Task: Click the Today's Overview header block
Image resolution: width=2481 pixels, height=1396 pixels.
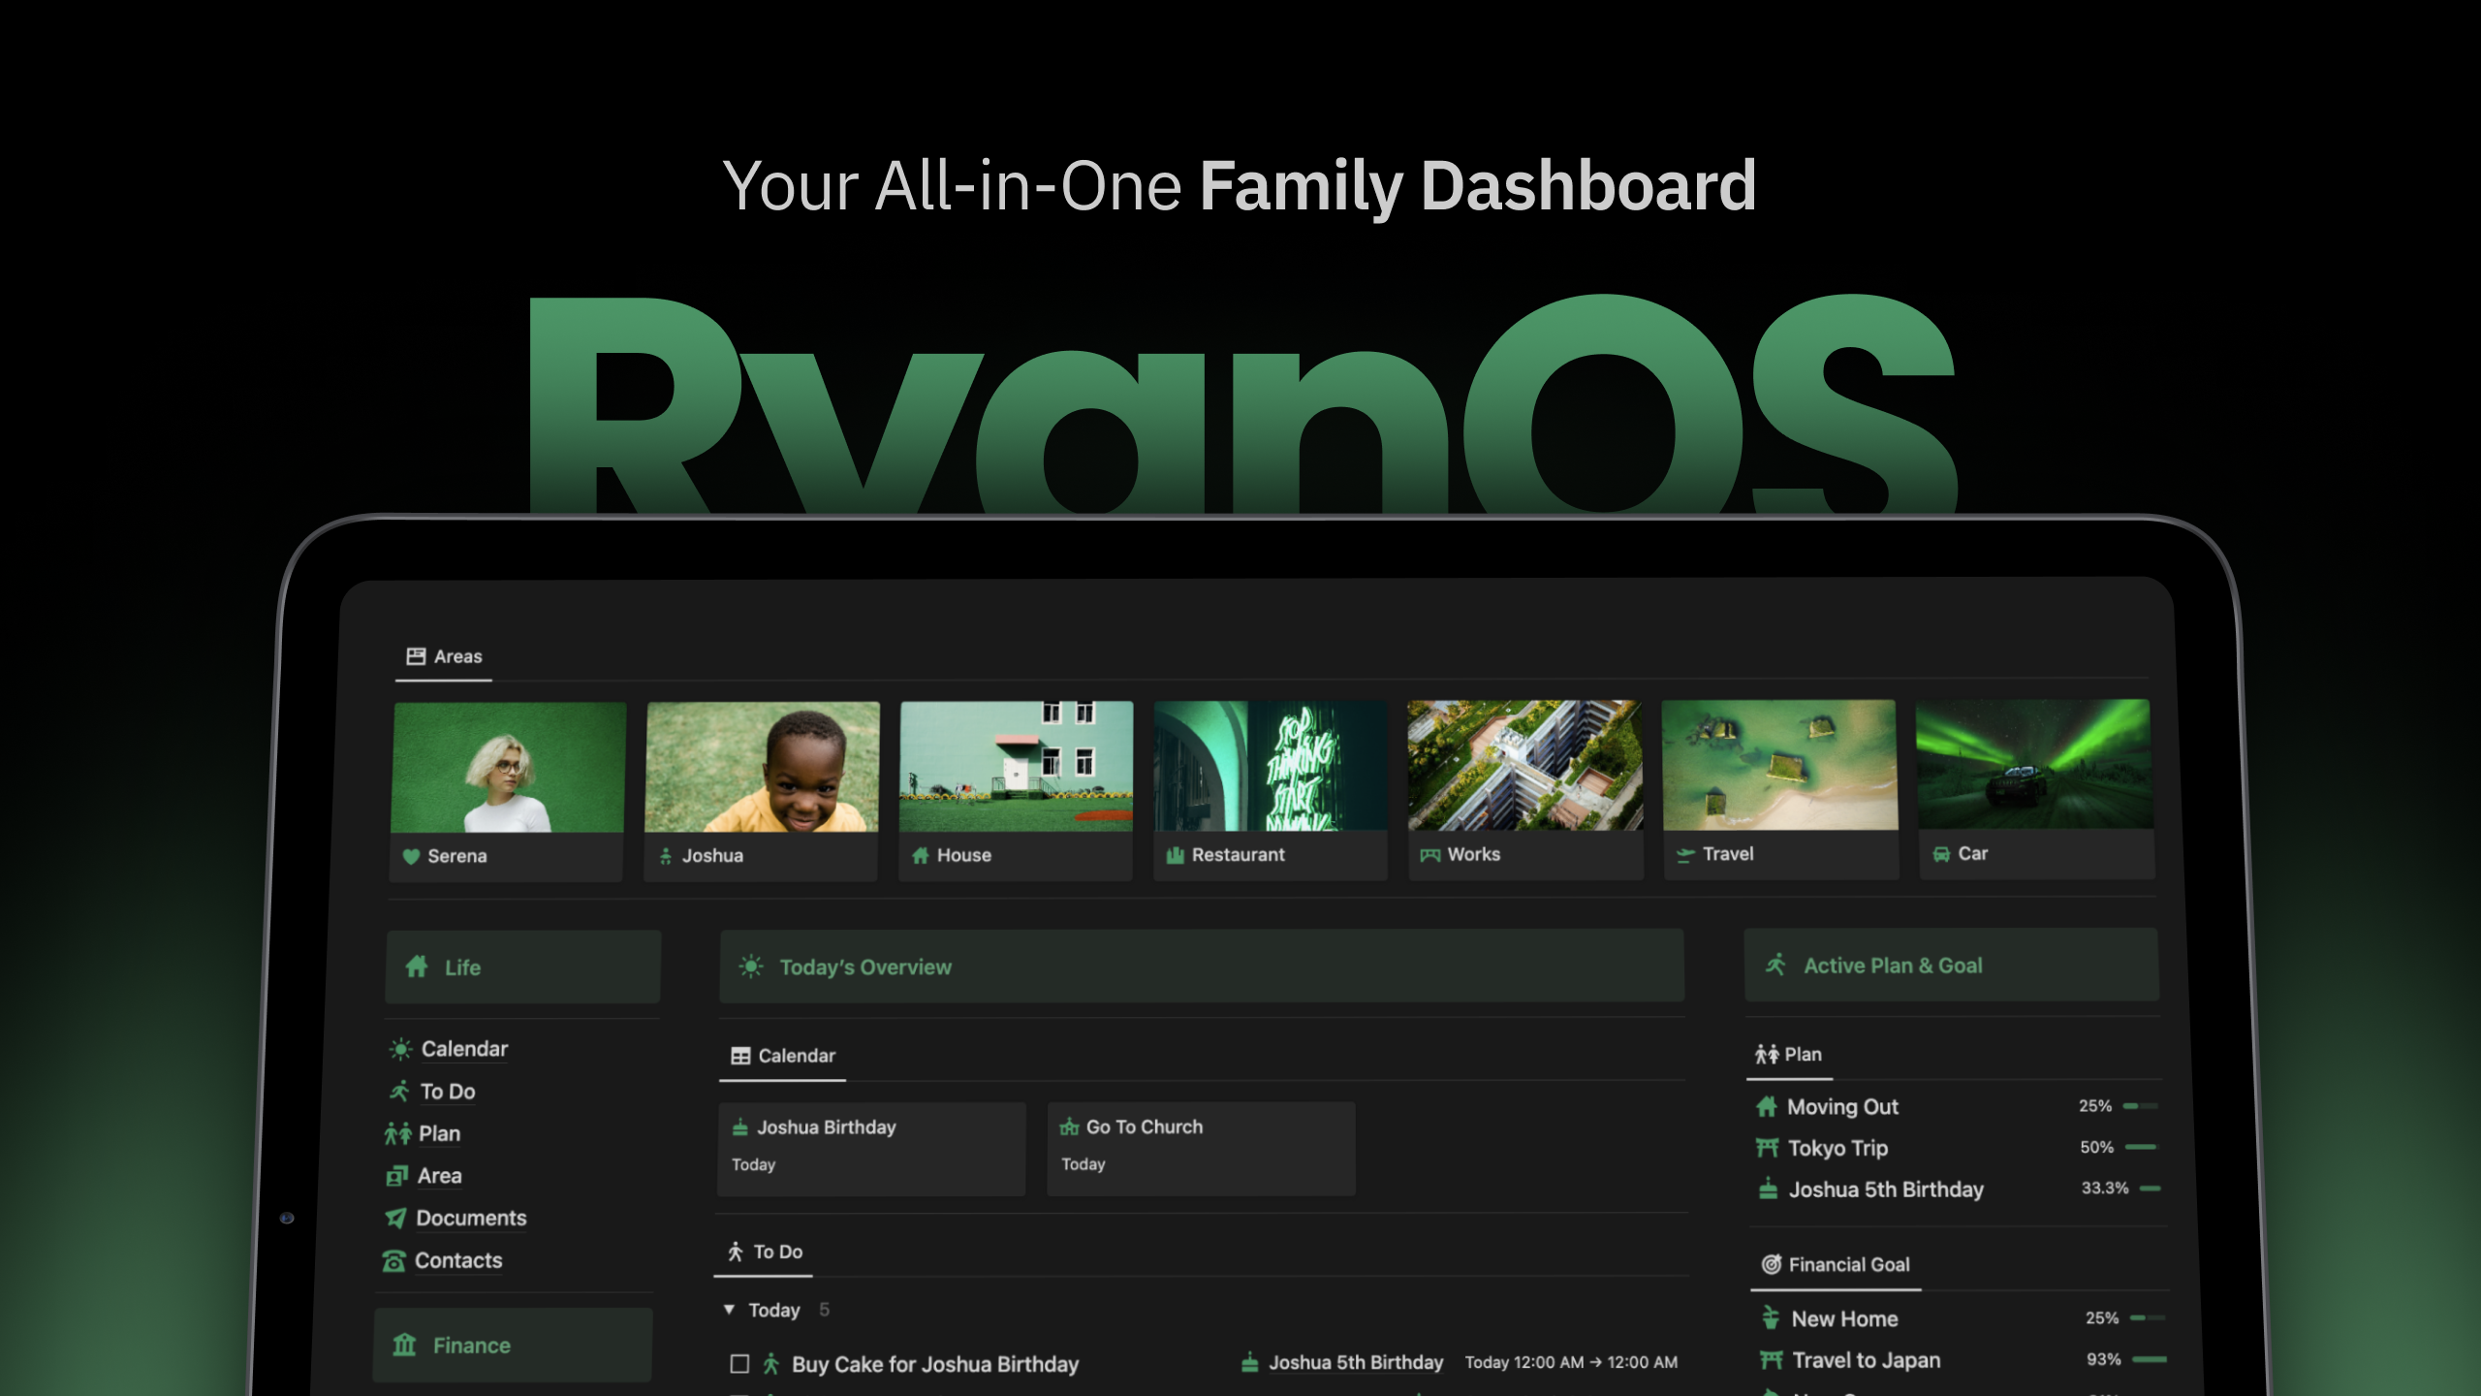Action: coord(1202,966)
